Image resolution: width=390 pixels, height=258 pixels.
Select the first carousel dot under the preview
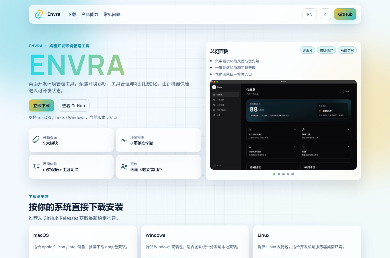pos(274,174)
